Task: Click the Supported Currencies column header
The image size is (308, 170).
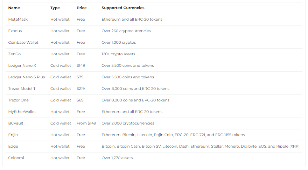Action: pyautogui.click(x=123, y=8)
